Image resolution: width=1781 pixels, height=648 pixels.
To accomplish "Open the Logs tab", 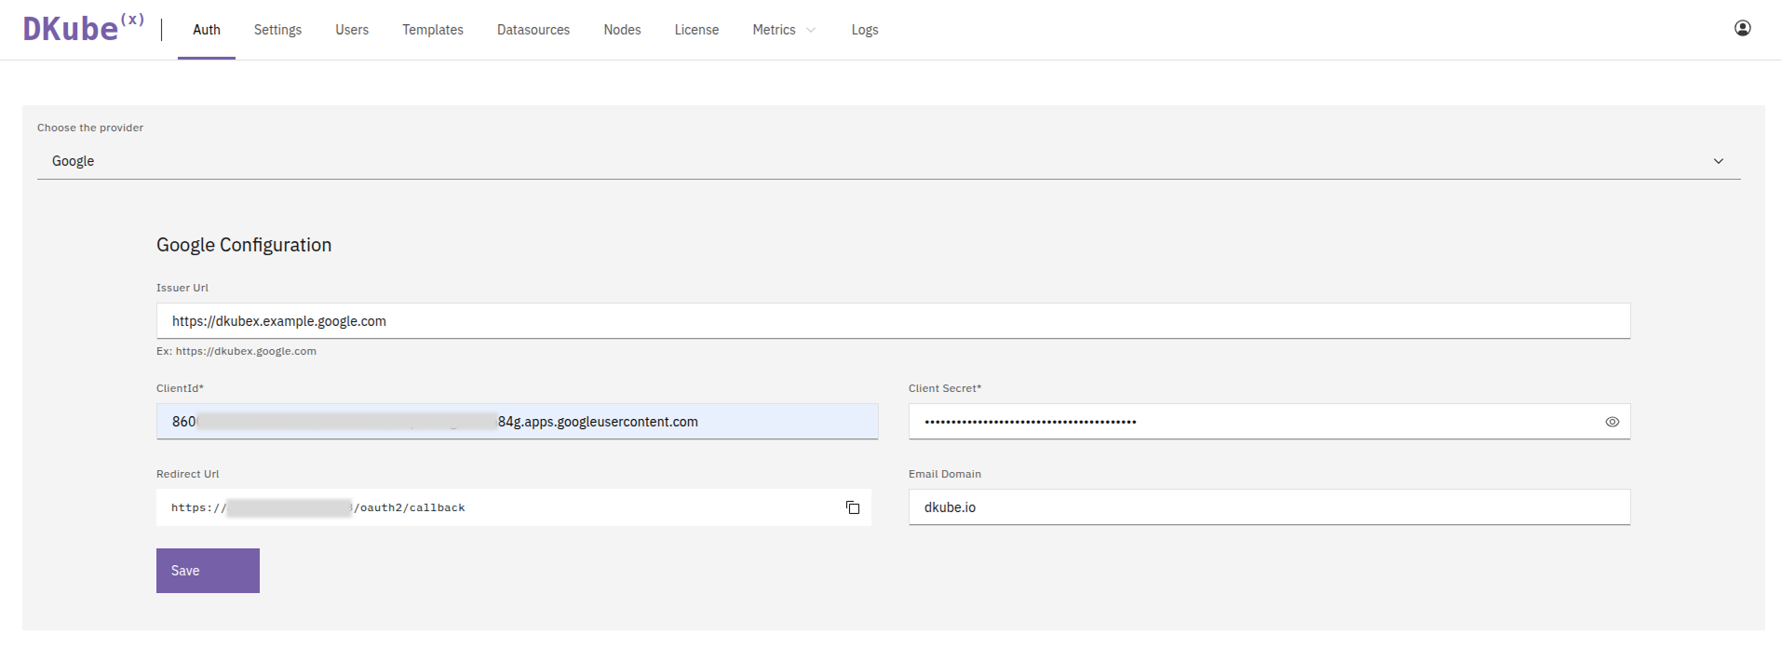I will [x=864, y=30].
